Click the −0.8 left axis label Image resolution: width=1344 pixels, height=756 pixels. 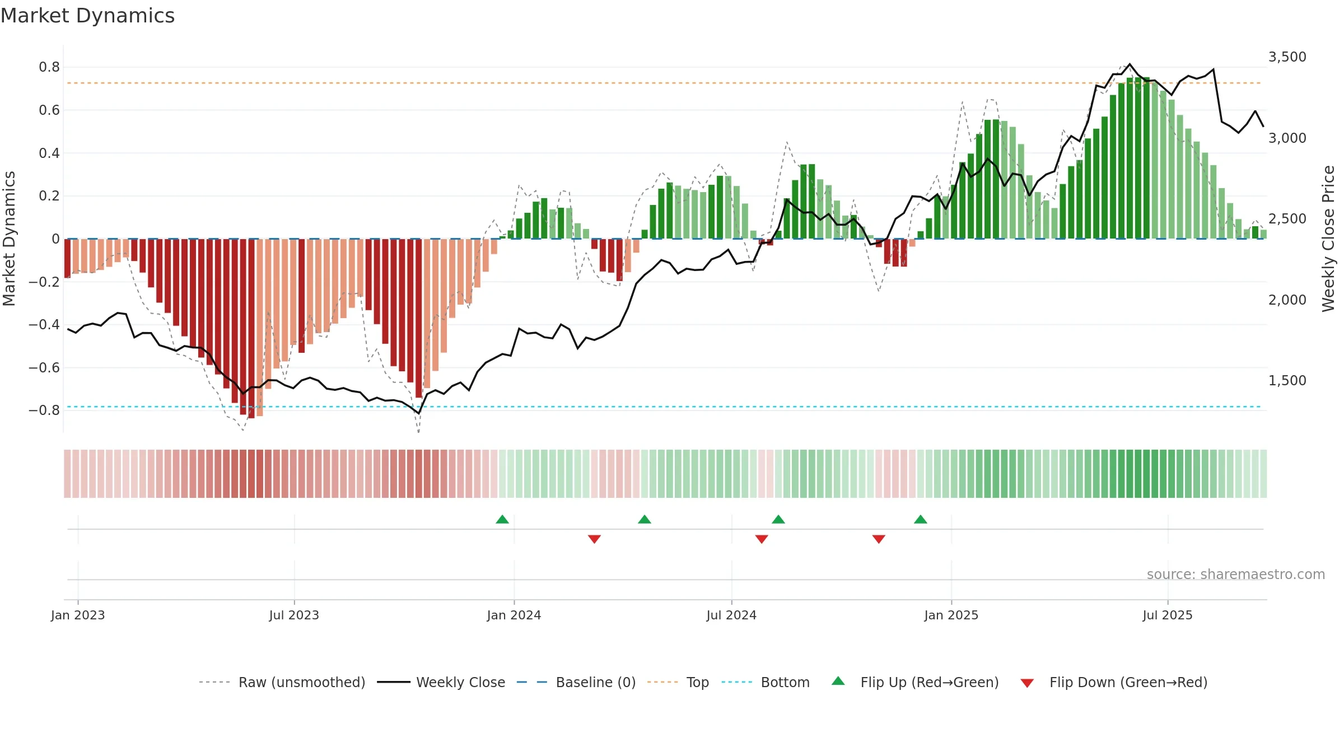(x=44, y=410)
